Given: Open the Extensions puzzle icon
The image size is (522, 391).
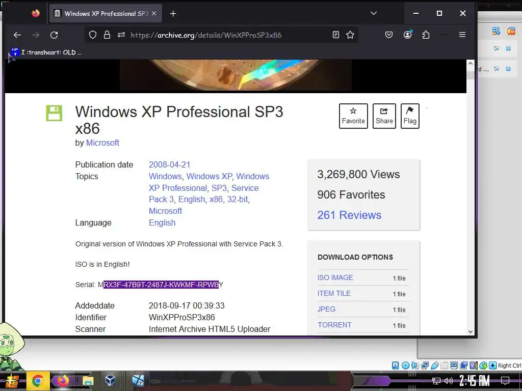Looking at the screenshot, I should pos(426,35).
